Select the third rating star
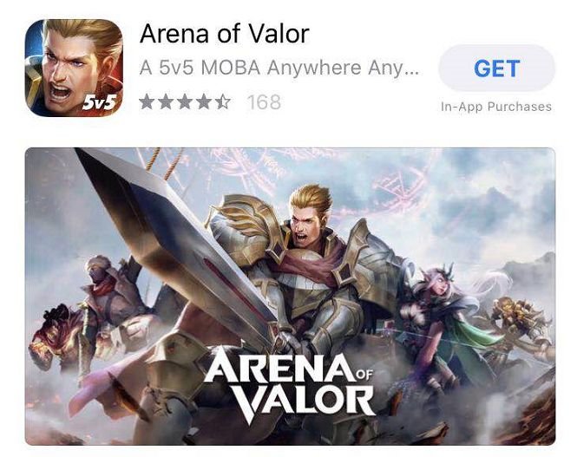577x457 pixels. coord(185,101)
